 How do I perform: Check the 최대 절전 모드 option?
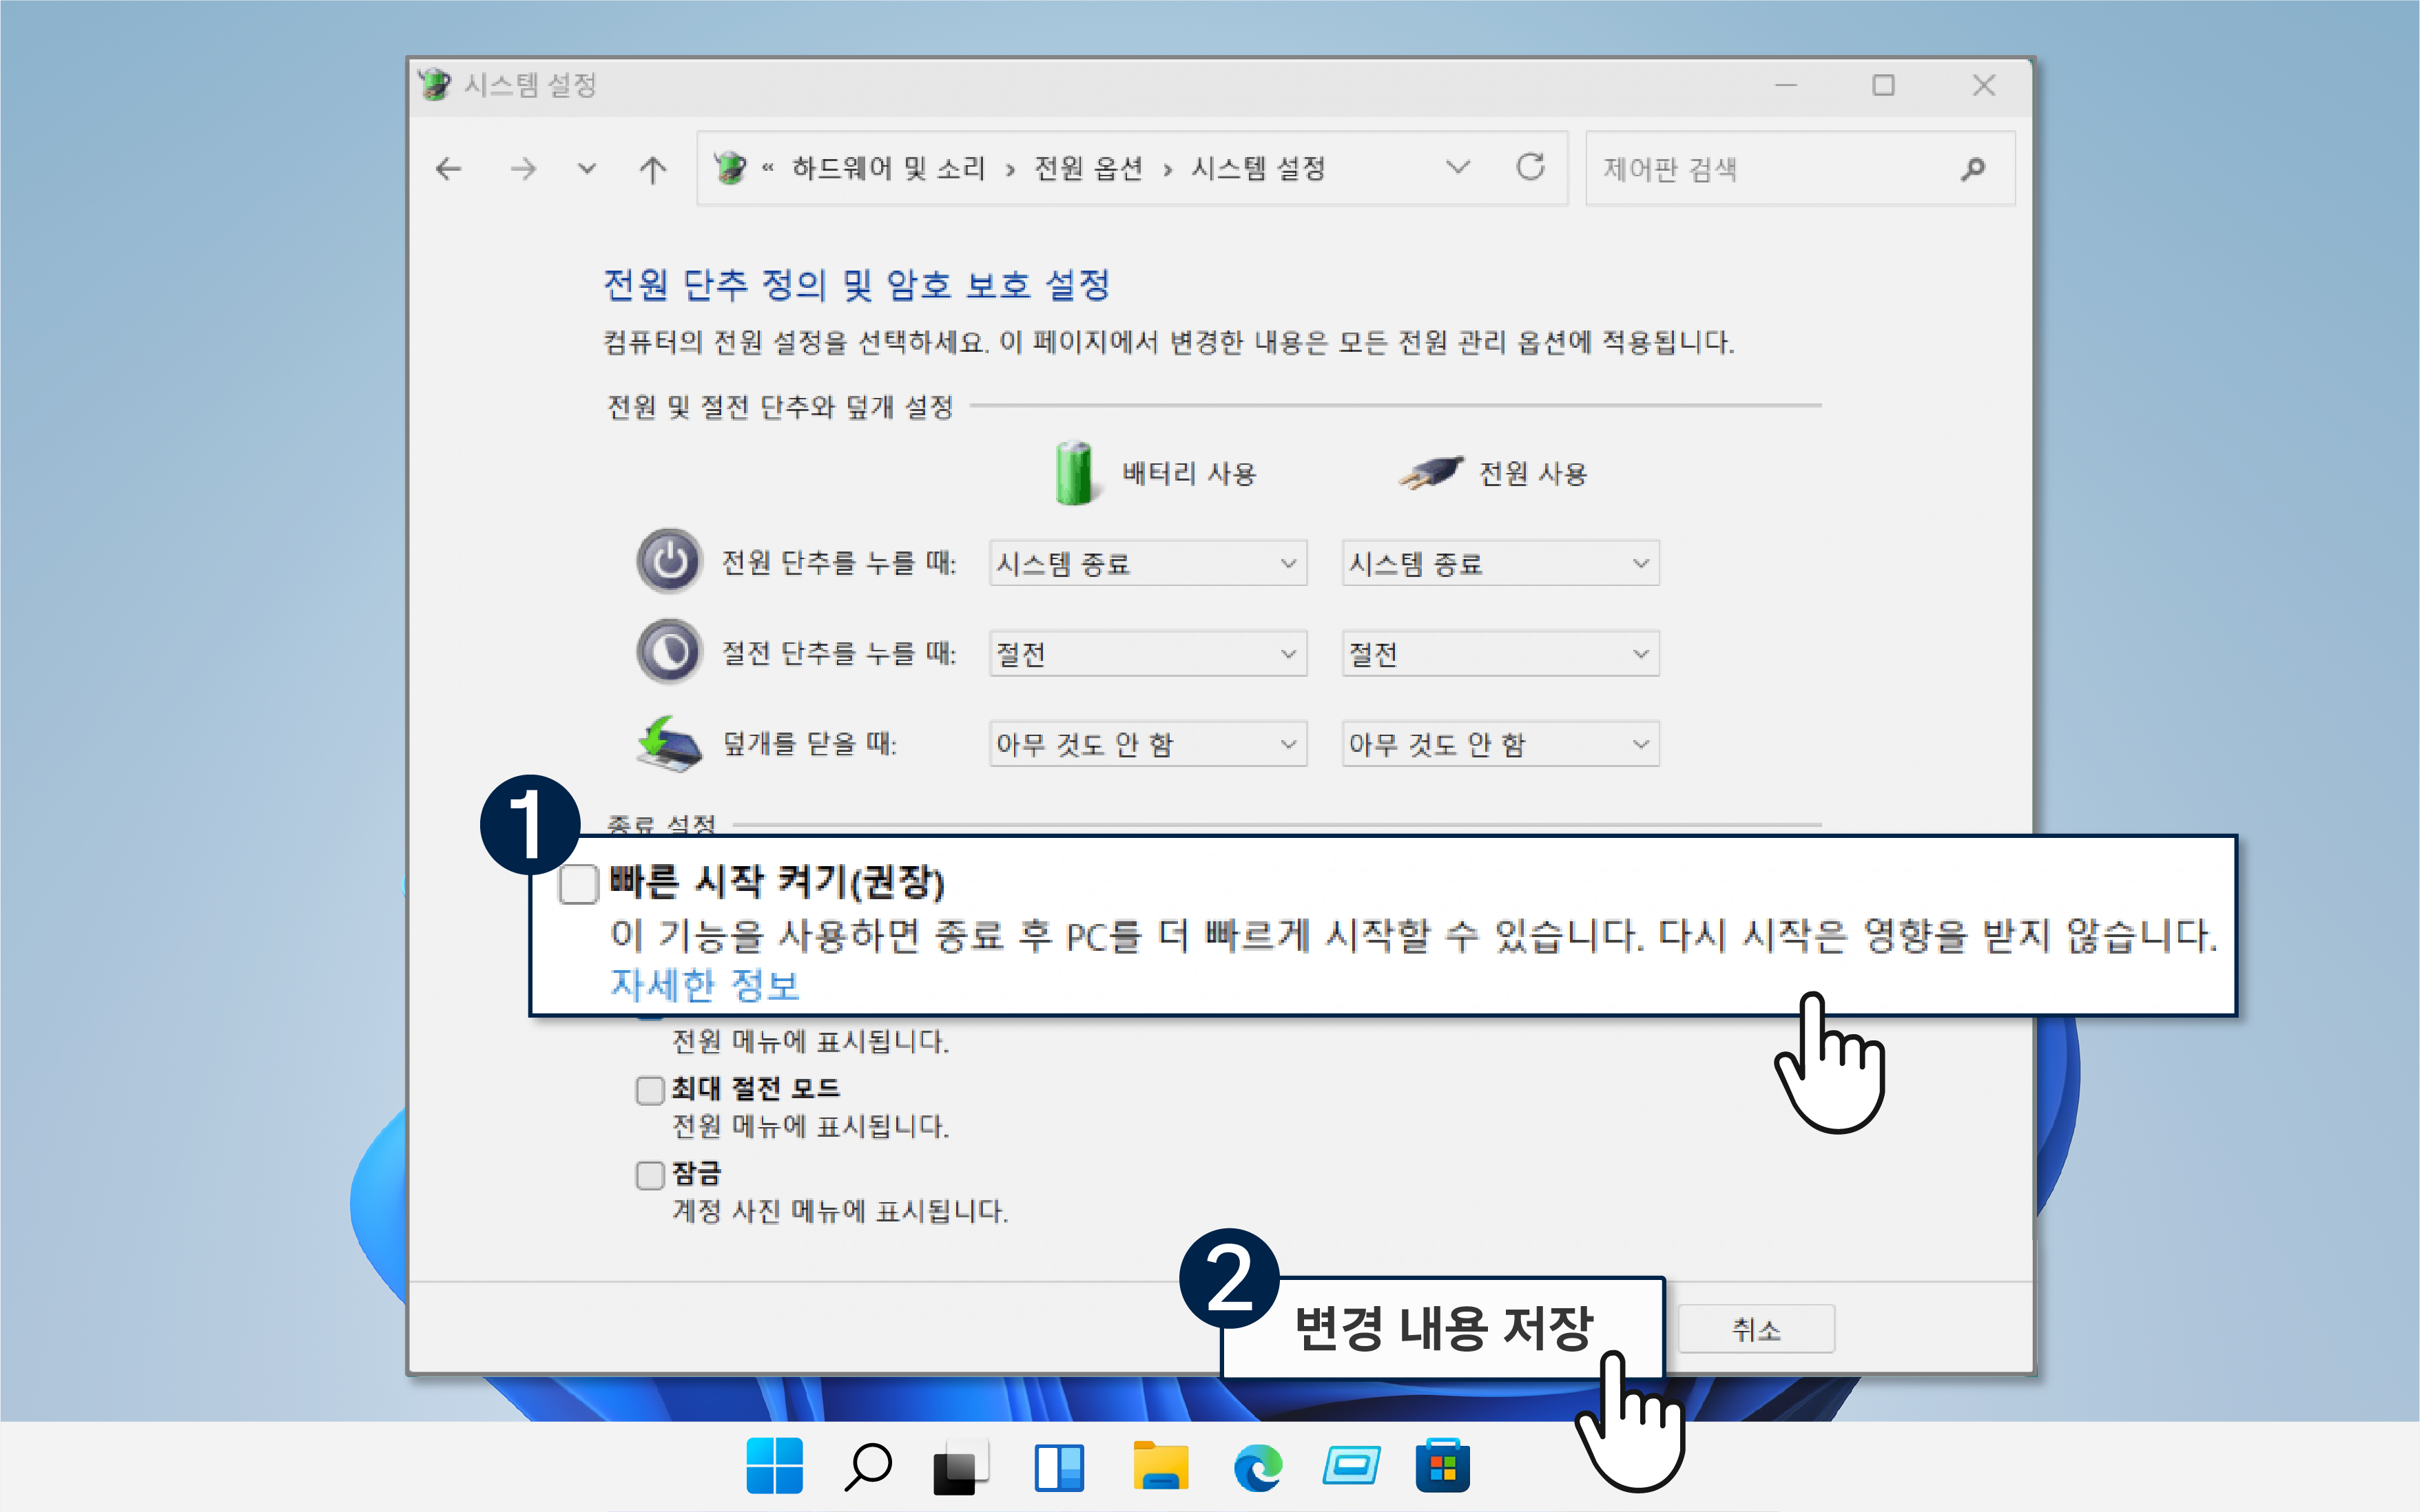pyautogui.click(x=650, y=1089)
